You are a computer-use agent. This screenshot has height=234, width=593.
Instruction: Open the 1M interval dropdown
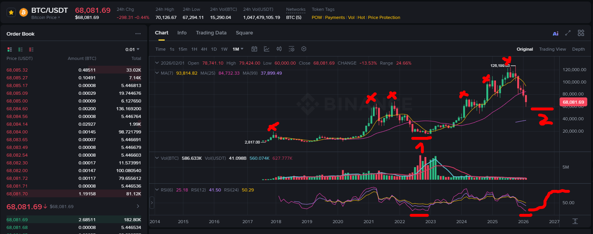(238, 49)
